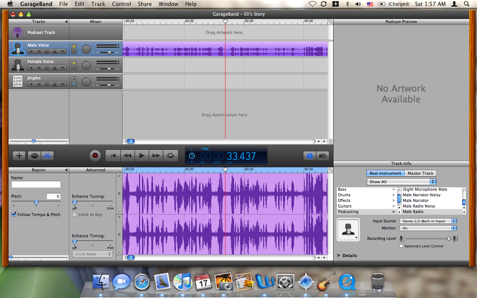
Task: Toggle Follow Tempo & Pitch checkbox
Action: pos(14,215)
